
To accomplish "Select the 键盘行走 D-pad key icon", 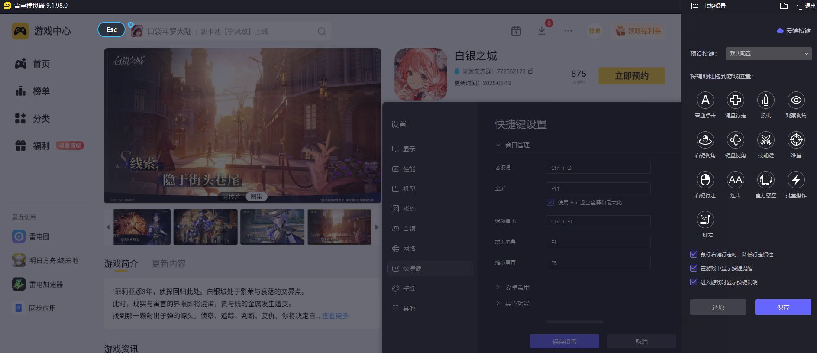I will coord(736,100).
